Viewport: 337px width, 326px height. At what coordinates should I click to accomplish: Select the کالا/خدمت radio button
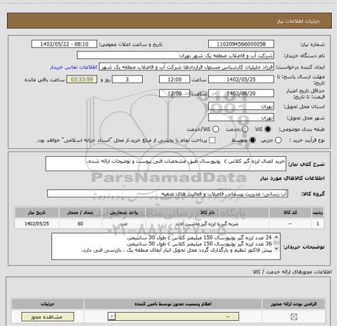click(215, 129)
